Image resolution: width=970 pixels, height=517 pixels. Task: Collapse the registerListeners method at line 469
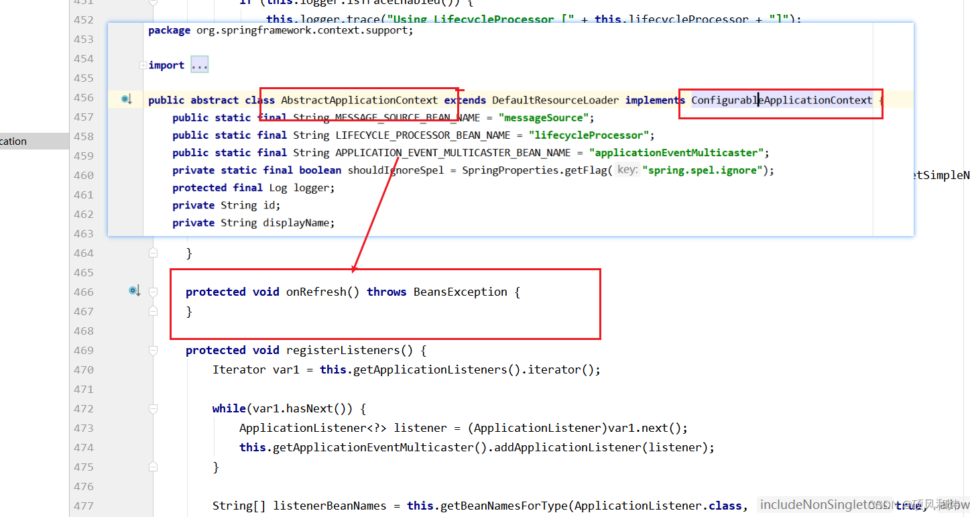[x=154, y=350]
